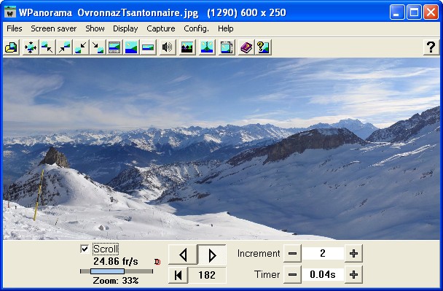Open the Screen saver menu
This screenshot has width=443, height=291.
[54, 28]
